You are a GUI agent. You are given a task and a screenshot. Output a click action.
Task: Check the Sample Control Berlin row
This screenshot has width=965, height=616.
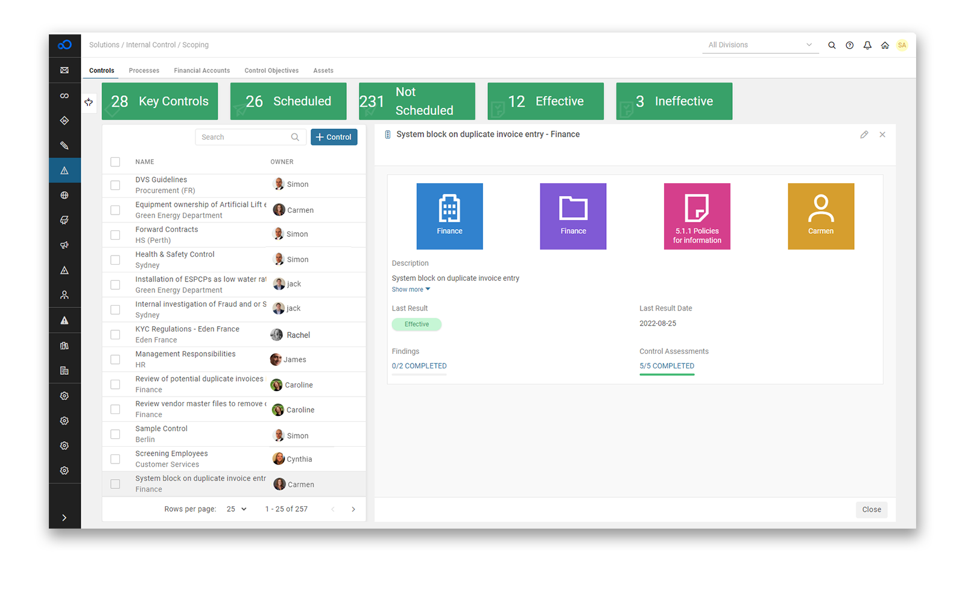115,434
